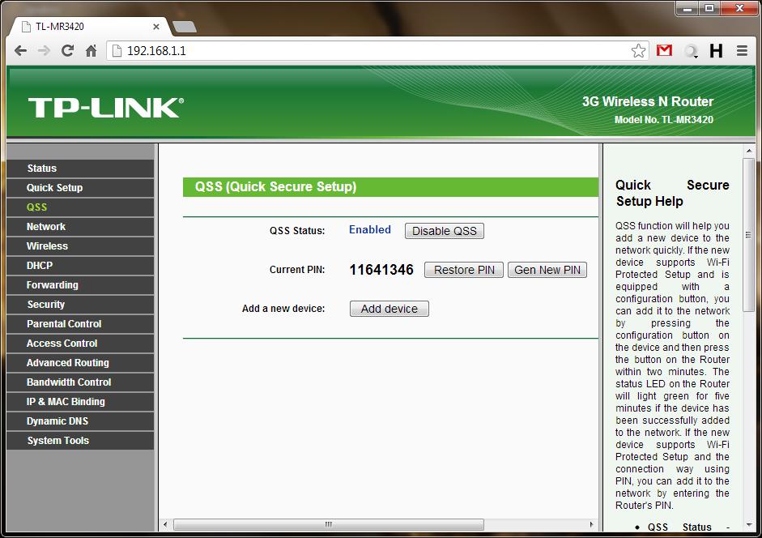The image size is (762, 538).
Task: Click the browser back arrow icon
Action: [x=21, y=50]
